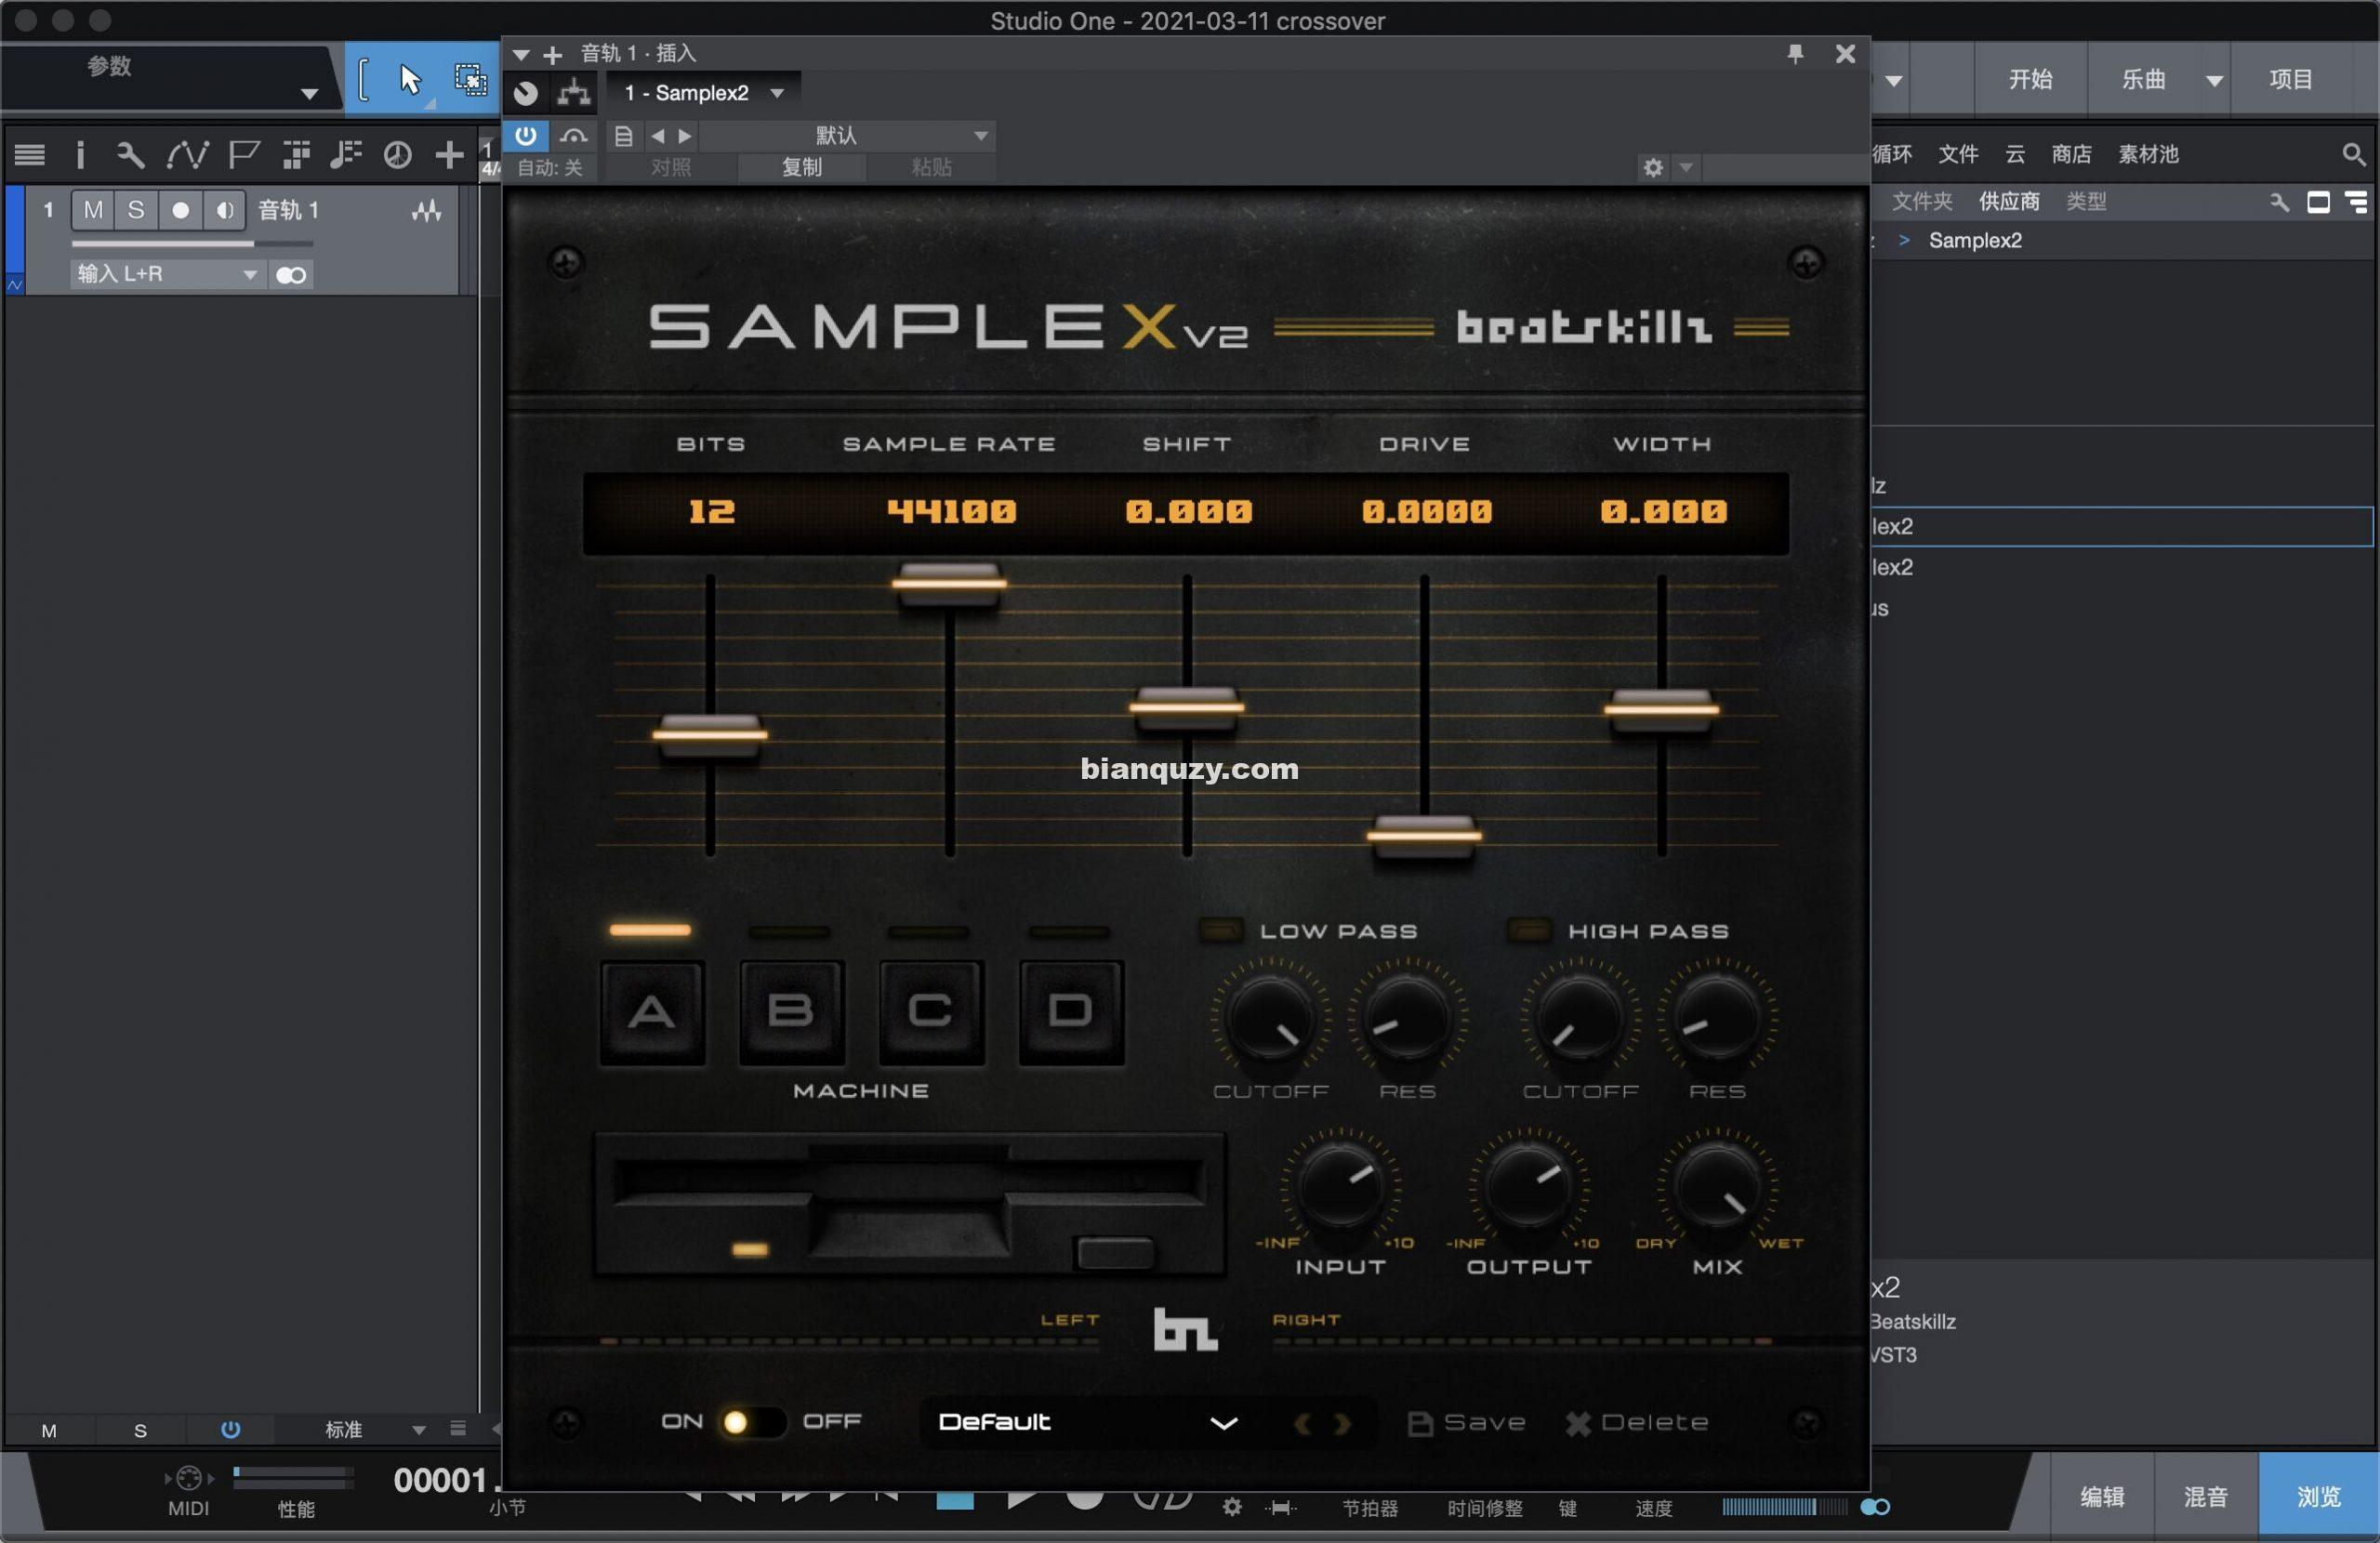Pin the plugin window

[x=1795, y=53]
